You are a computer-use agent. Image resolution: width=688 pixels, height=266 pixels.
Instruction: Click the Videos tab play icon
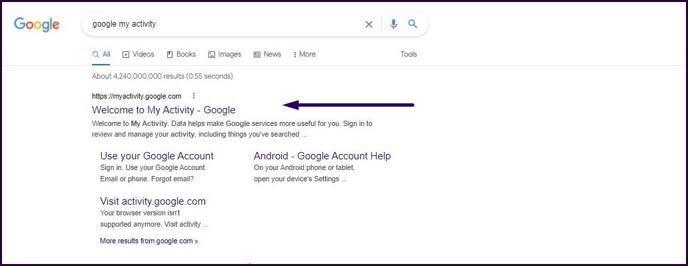click(126, 55)
